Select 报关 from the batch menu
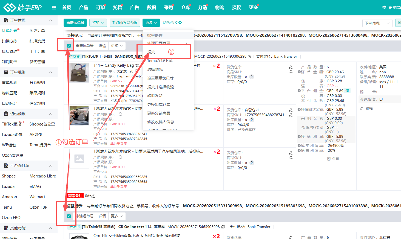 tap(151, 52)
